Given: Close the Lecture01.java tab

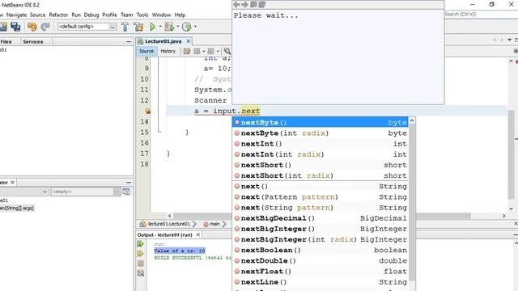Looking at the screenshot, I should click(189, 41).
